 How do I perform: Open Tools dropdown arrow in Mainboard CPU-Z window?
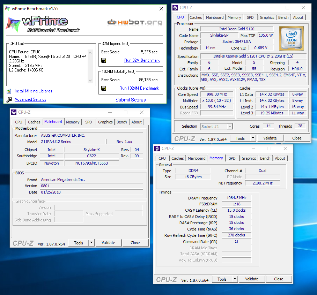(91, 243)
